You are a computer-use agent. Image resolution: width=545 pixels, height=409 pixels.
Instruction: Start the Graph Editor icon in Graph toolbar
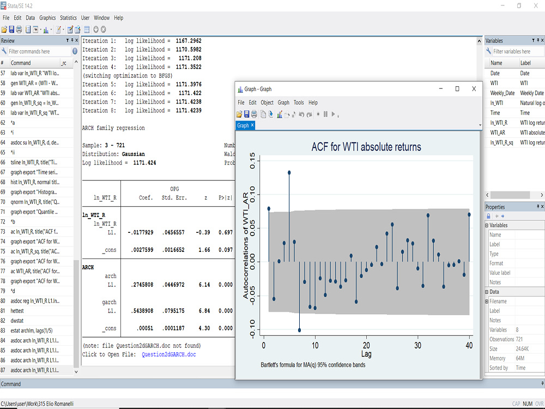point(280,115)
